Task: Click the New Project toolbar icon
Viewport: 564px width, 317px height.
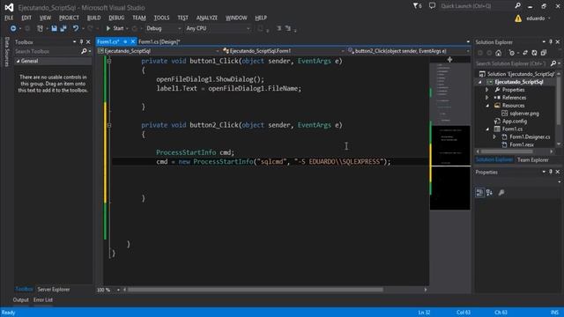Action: coord(40,28)
